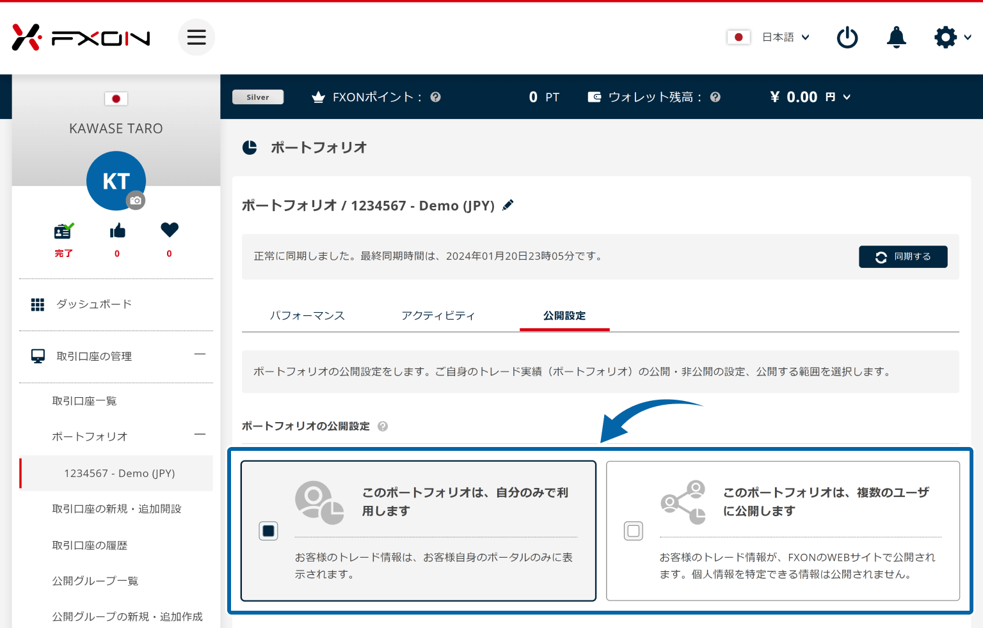The height and width of the screenshot is (628, 983).
Task: Collapse the 取引口座の管理 section
Action: click(200, 354)
